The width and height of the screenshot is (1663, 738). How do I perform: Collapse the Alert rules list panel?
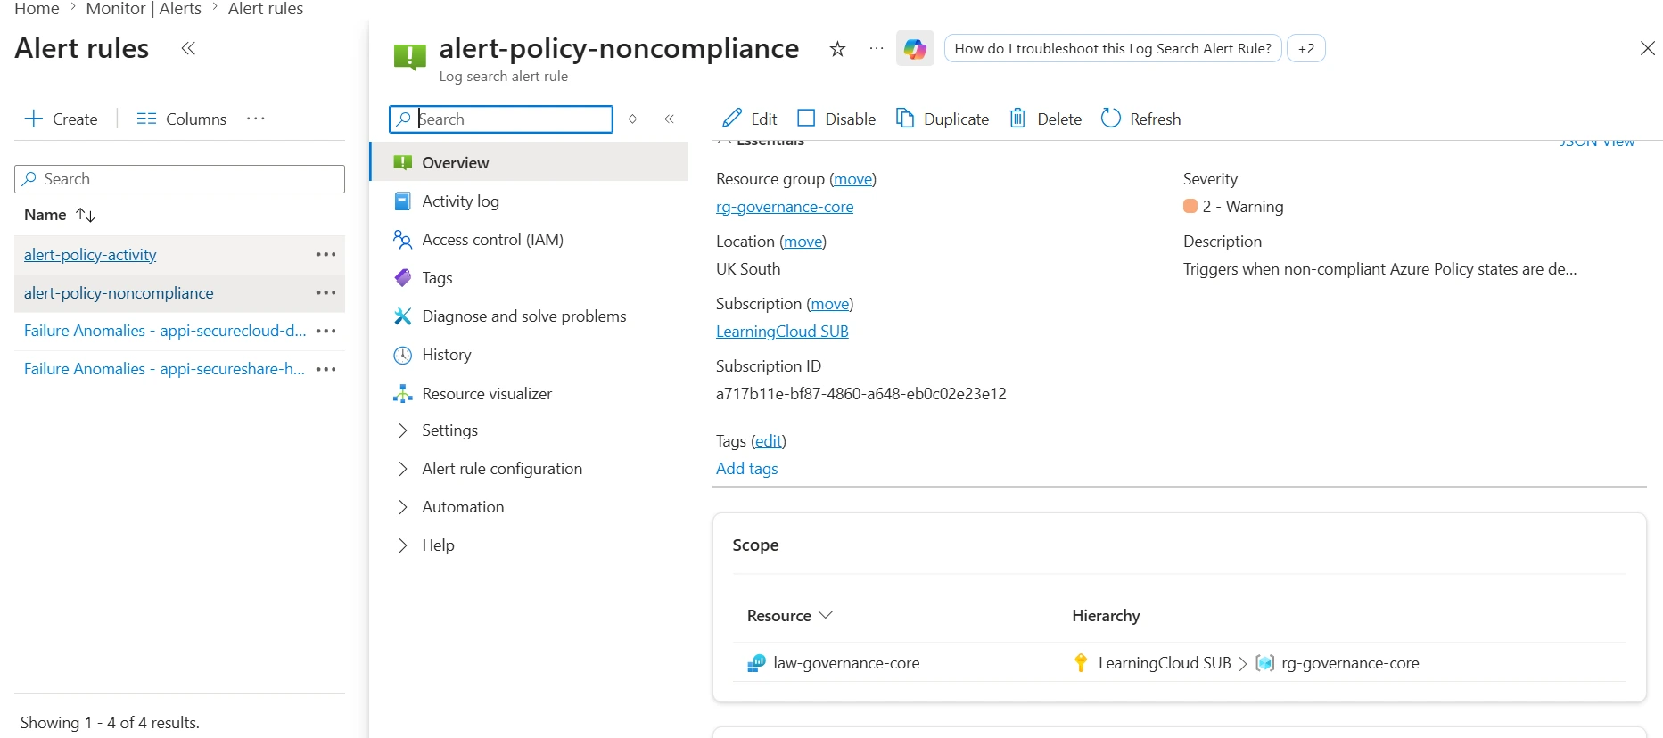pos(188,48)
